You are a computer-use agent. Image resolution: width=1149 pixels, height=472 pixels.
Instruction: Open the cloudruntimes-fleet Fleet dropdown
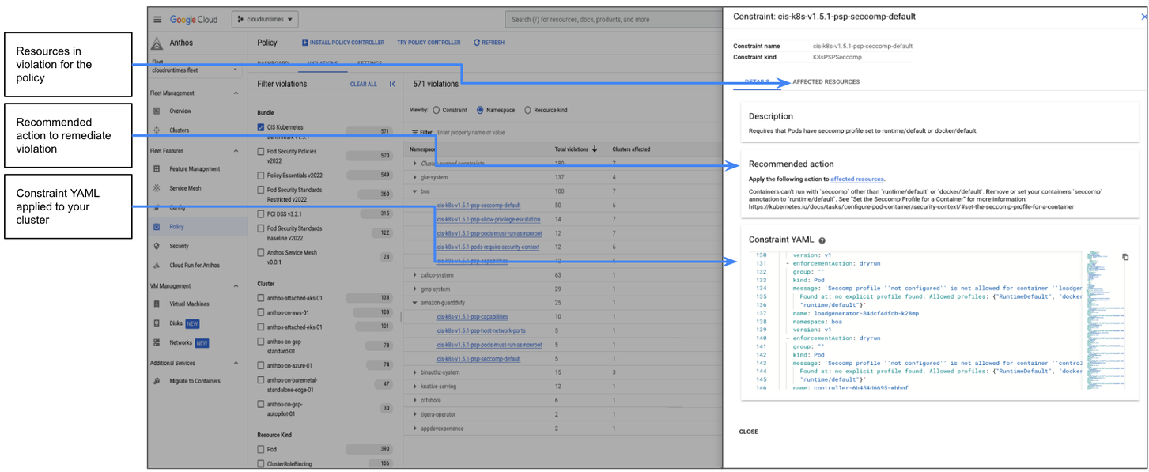(194, 70)
